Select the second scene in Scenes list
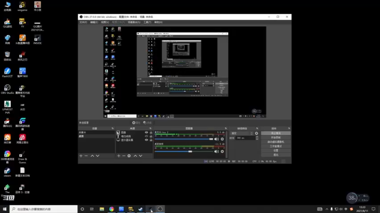The height and width of the screenshot is (213, 380). (x=96, y=136)
